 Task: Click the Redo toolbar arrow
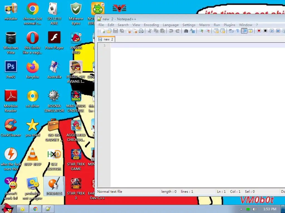point(178,31)
